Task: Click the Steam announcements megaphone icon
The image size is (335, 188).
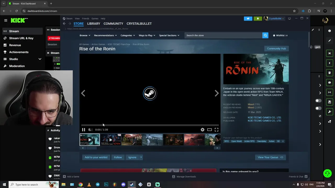Action: (x=248, y=19)
